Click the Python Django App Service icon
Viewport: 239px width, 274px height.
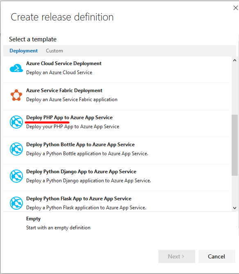[16, 176]
